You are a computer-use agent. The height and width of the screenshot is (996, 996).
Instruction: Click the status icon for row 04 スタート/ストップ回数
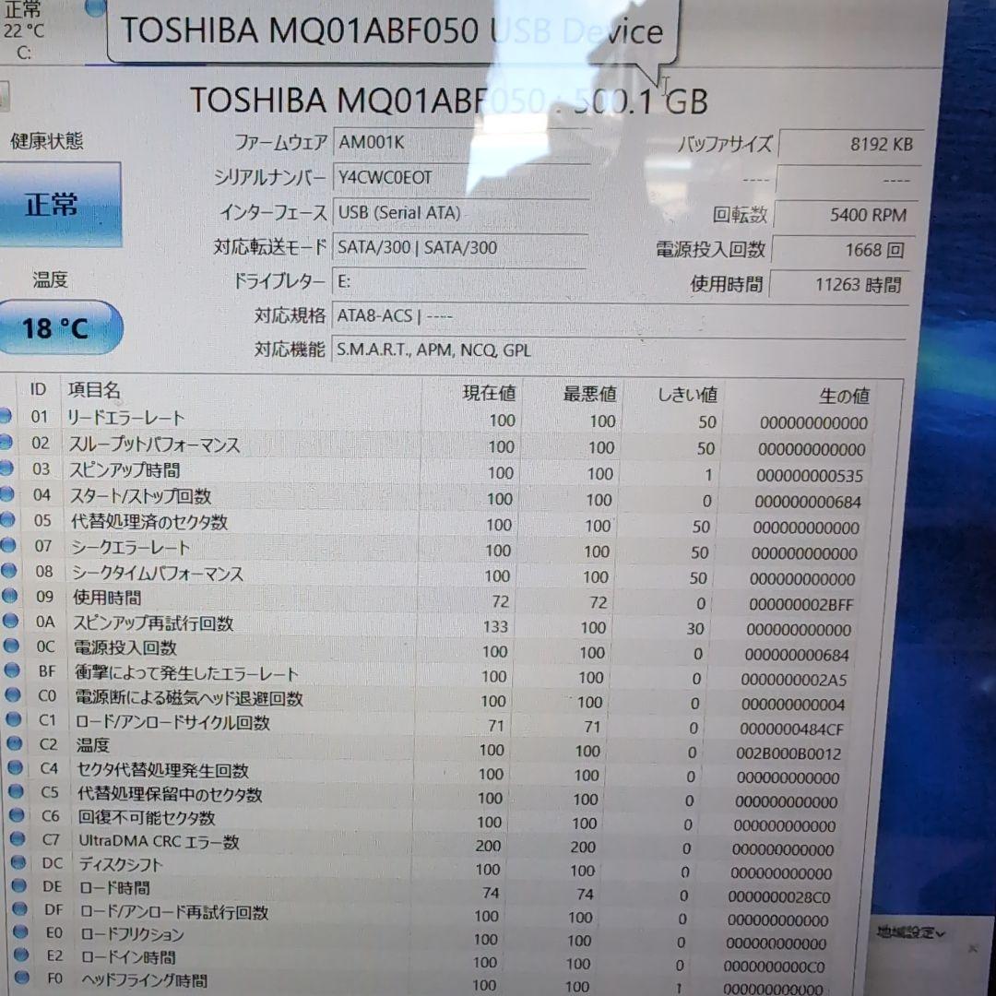point(6,493)
